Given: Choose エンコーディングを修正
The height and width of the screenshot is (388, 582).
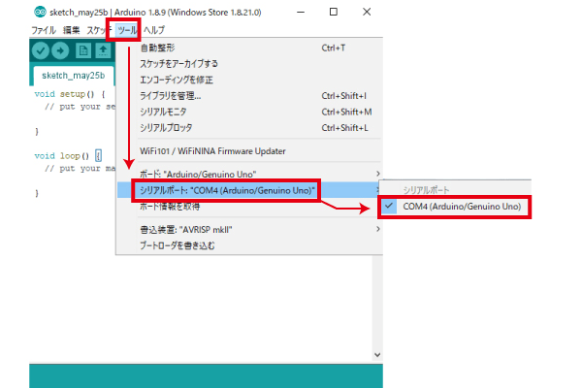Looking at the screenshot, I should click(x=249, y=80).
